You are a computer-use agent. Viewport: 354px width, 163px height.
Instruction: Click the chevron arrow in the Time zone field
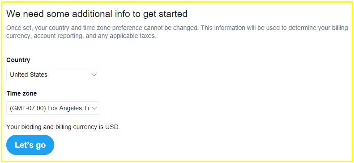coord(94,108)
